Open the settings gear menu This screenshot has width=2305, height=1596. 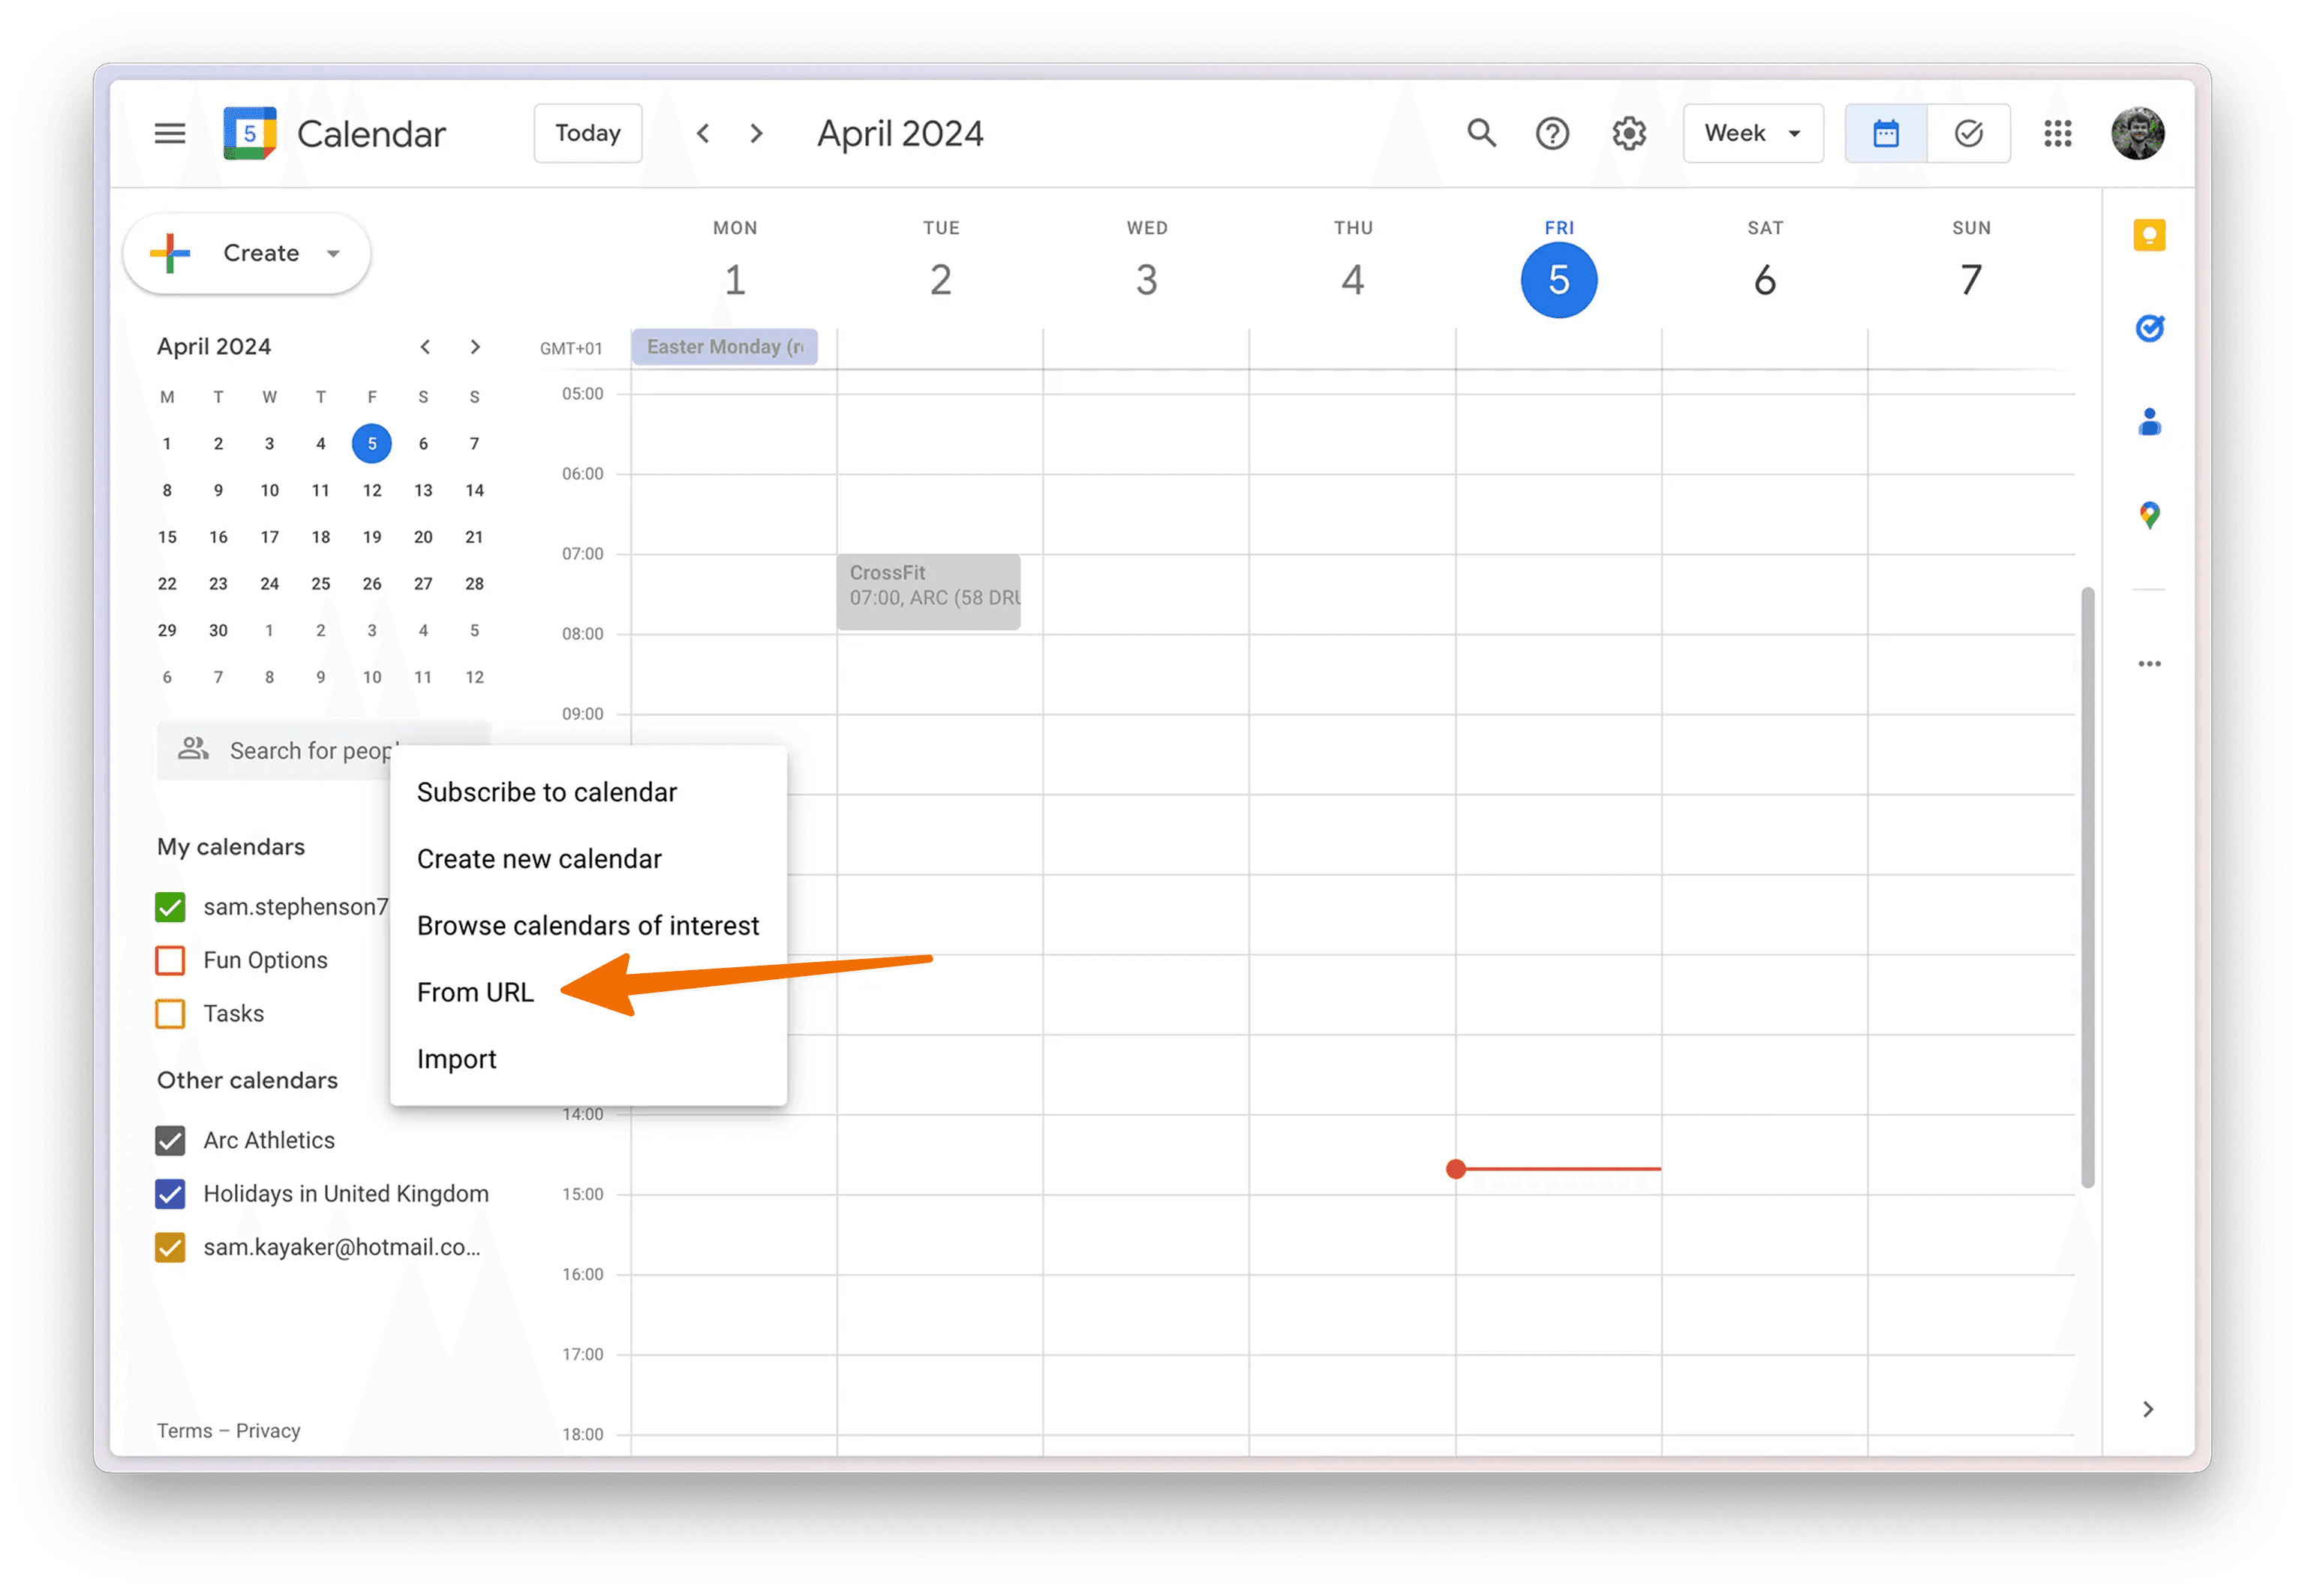pos(1629,133)
